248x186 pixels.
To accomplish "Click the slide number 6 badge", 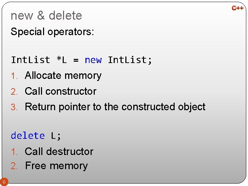I will tap(4, 182).
